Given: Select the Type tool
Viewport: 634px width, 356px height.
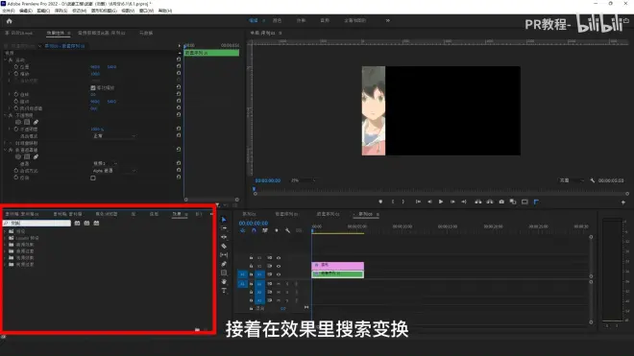Looking at the screenshot, I should pyautogui.click(x=224, y=291).
